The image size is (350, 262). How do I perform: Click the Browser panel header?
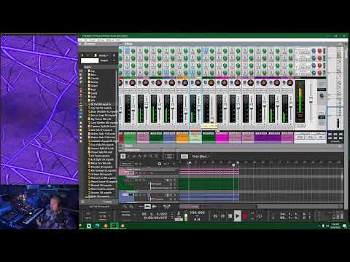98,44
